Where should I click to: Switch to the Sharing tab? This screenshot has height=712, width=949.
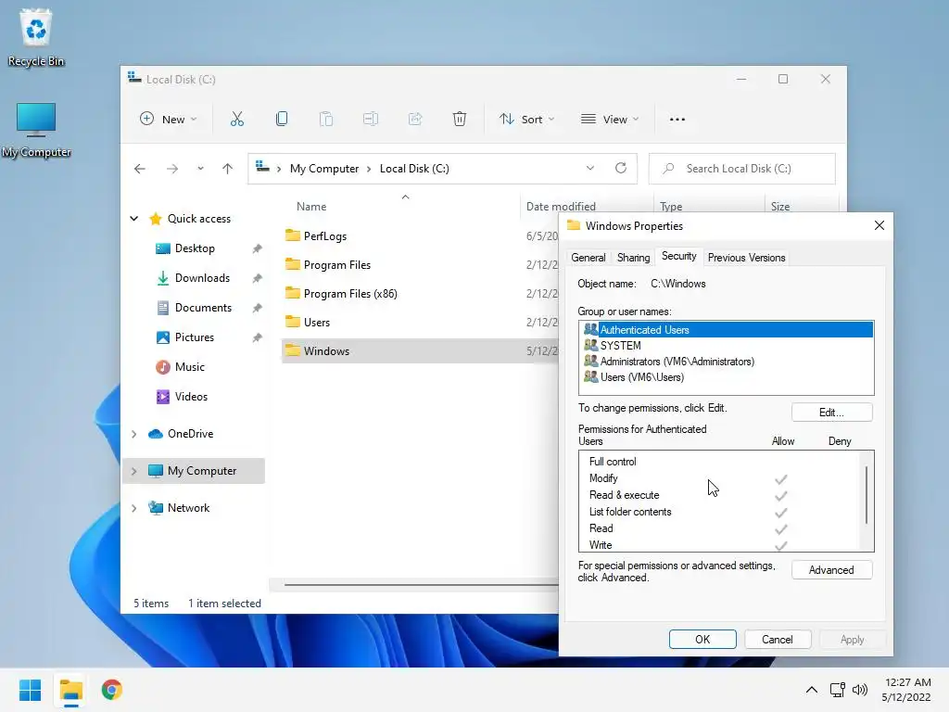tap(633, 258)
